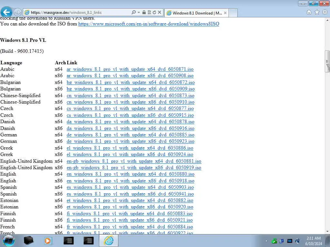Close the Windows 8.1 Download tab
330x247 pixels.
click(x=225, y=13)
